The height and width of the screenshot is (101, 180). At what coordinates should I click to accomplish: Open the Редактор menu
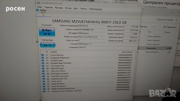pyautogui.click(x=48, y=7)
